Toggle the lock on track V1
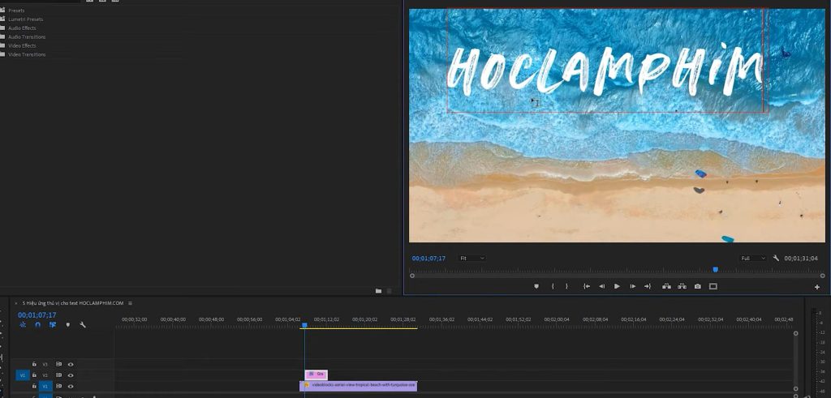Screen dimensions: 831x398 [x=34, y=387]
